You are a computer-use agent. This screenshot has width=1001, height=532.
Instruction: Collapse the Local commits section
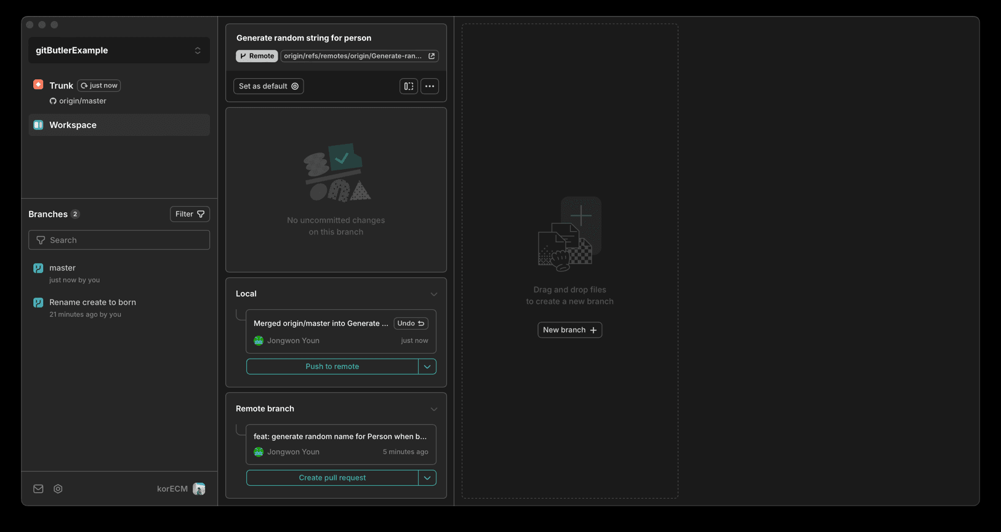434,294
